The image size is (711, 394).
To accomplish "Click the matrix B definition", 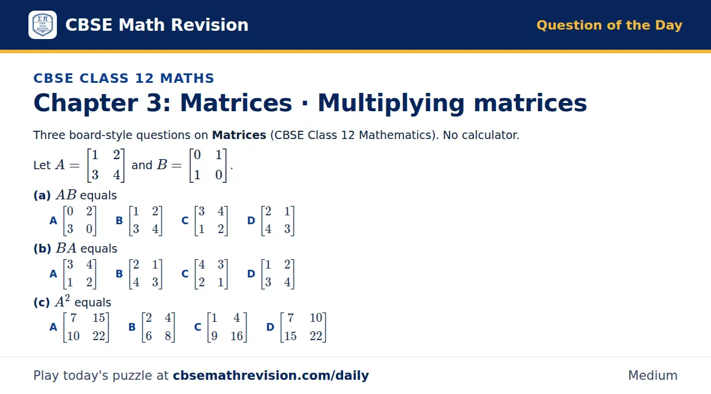I will tap(192, 166).
